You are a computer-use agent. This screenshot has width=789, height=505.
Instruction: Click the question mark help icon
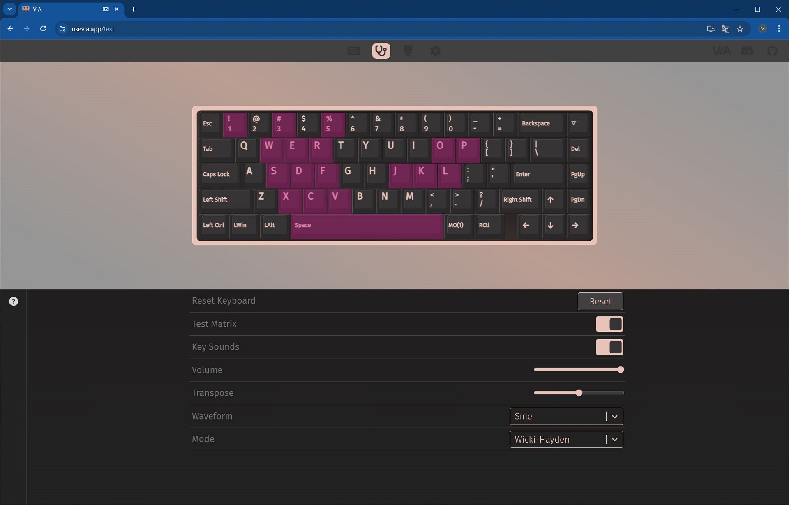click(x=14, y=302)
